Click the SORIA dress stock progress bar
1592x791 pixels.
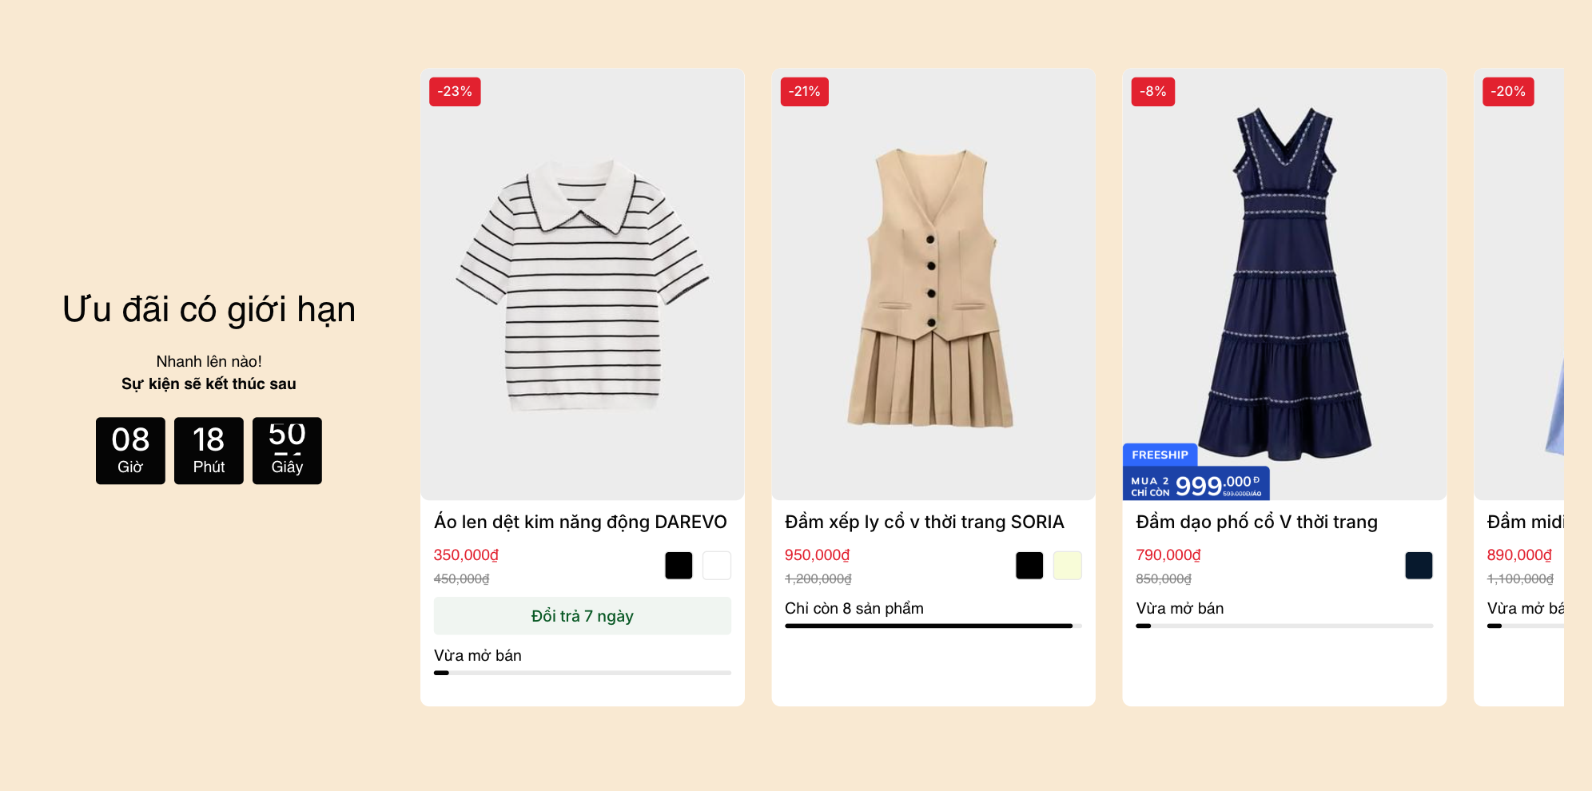point(933,626)
